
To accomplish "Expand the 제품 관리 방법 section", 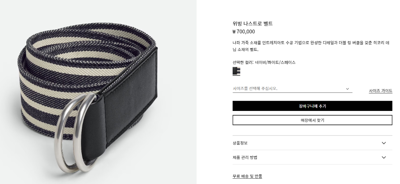I will point(312,157).
